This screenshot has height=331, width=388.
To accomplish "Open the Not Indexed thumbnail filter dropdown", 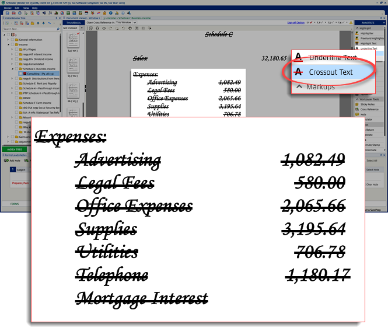I will point(82,28).
